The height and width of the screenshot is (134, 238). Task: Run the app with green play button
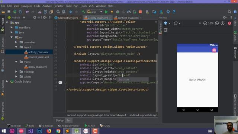[106, 12]
